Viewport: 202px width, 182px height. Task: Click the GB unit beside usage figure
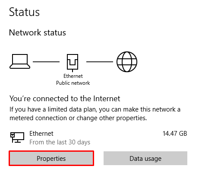tap(183, 134)
